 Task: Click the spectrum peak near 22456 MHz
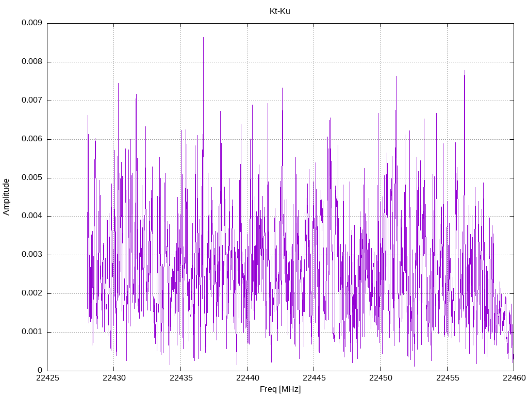465,71
